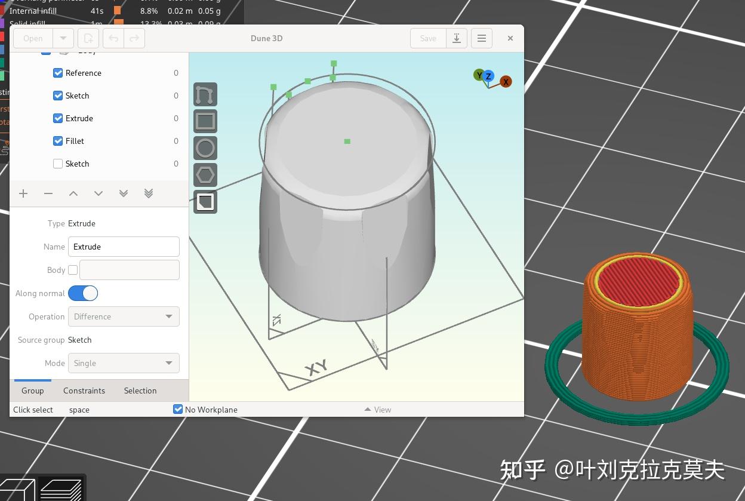The image size is (745, 501).
Task: Select the hexagon sketch tool
Action: tap(205, 174)
